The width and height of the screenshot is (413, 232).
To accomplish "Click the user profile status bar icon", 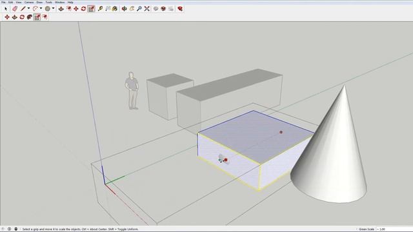I will [15, 229].
